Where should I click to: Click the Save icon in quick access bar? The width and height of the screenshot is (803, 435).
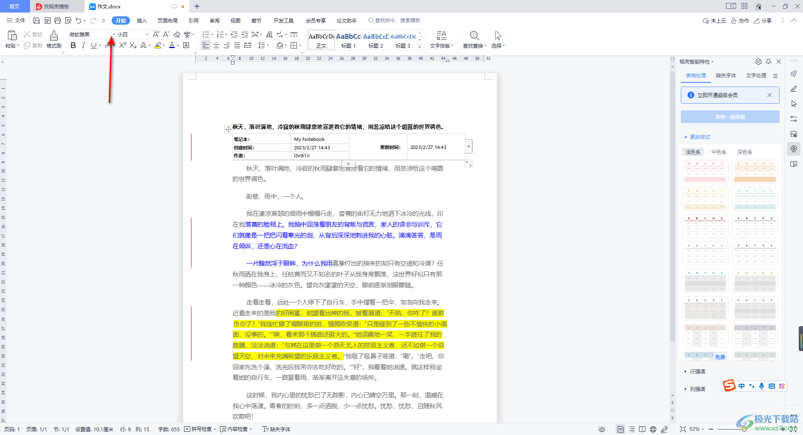(x=36, y=20)
